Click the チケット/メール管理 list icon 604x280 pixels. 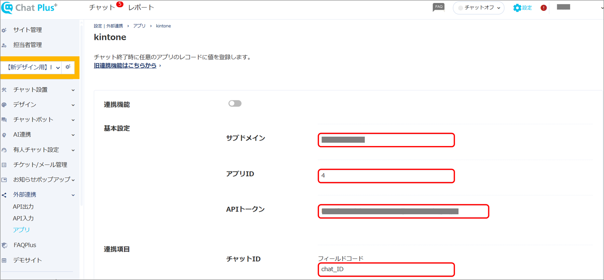click(x=4, y=165)
